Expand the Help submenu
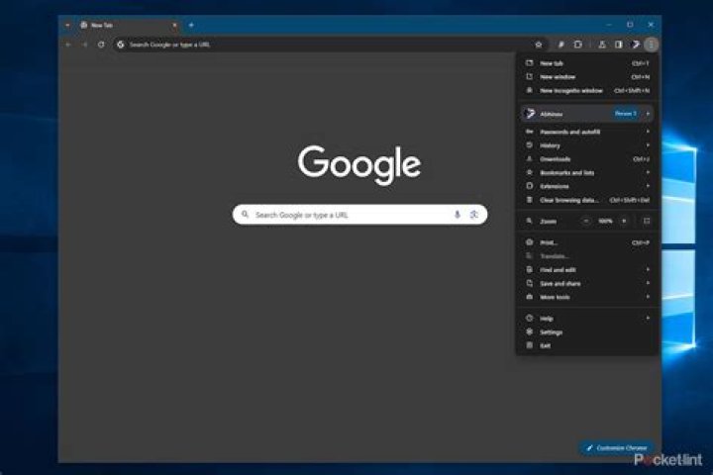Viewport: 713px width, 475px height. [x=587, y=319]
